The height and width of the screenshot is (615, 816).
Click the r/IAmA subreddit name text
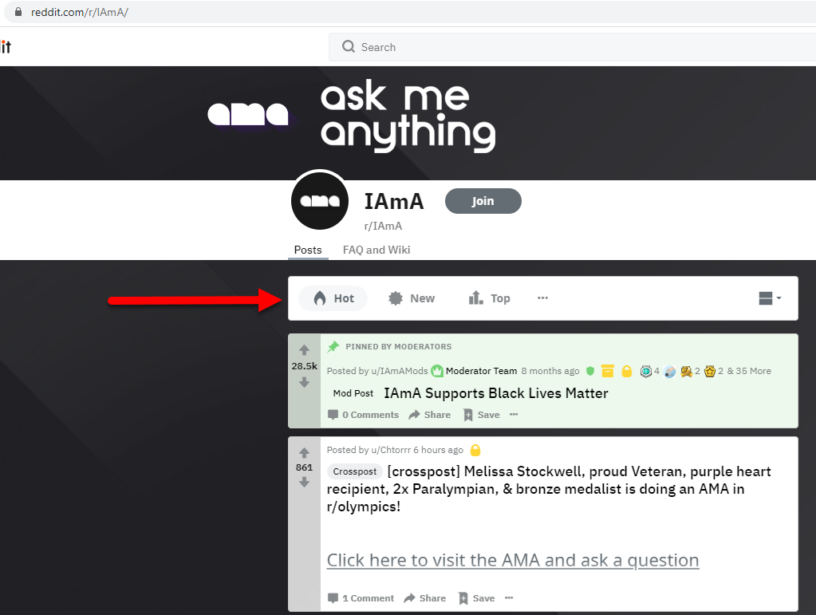383,227
